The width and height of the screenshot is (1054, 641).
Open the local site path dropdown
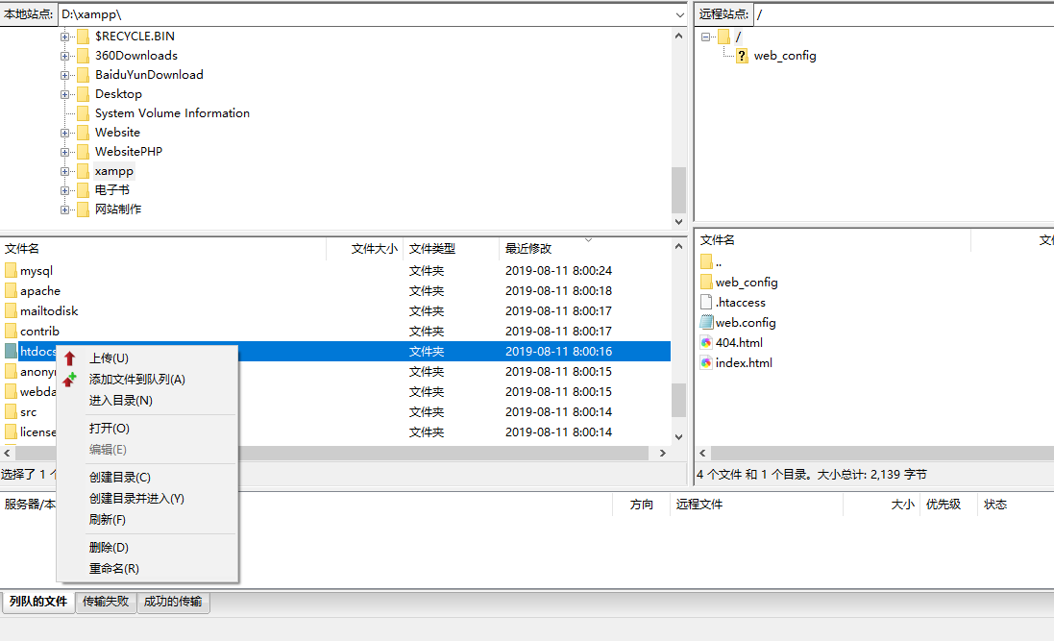(x=679, y=14)
